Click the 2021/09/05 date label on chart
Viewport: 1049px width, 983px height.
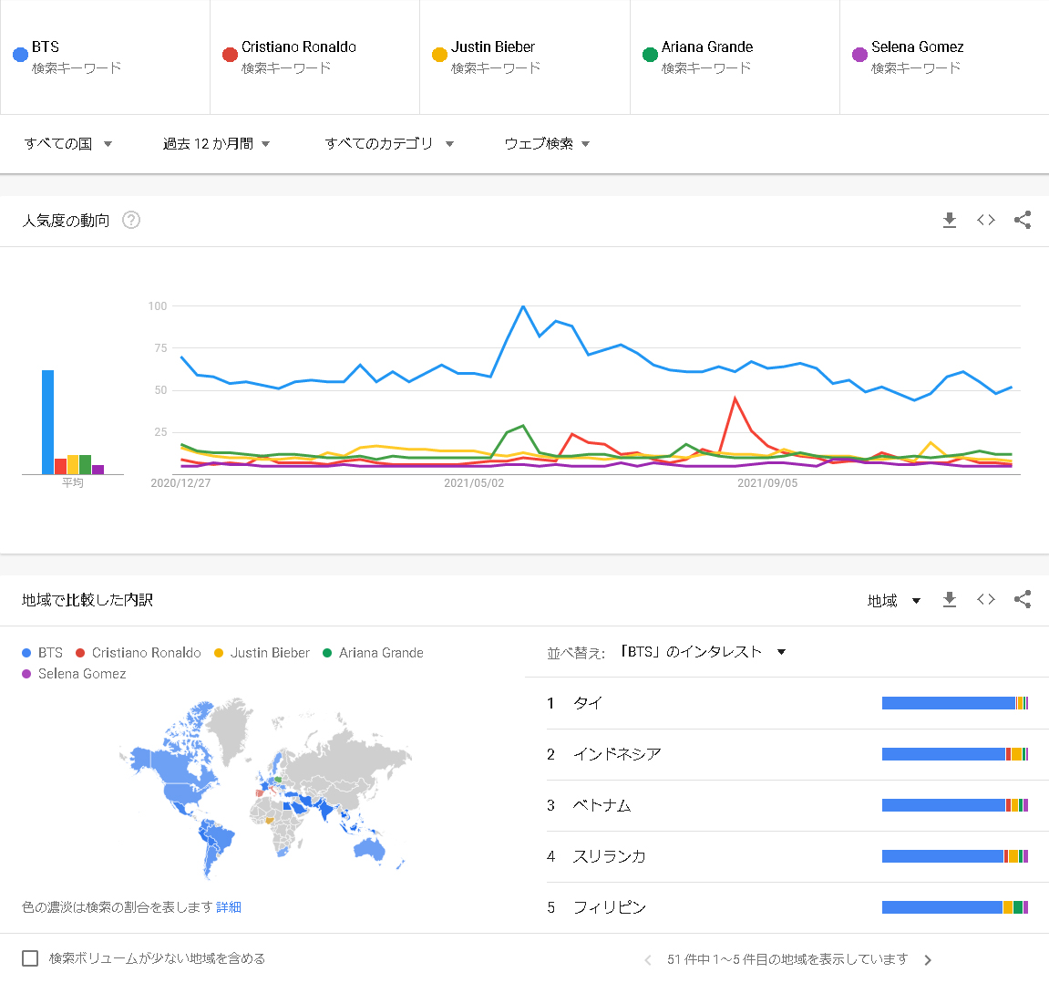click(x=767, y=483)
